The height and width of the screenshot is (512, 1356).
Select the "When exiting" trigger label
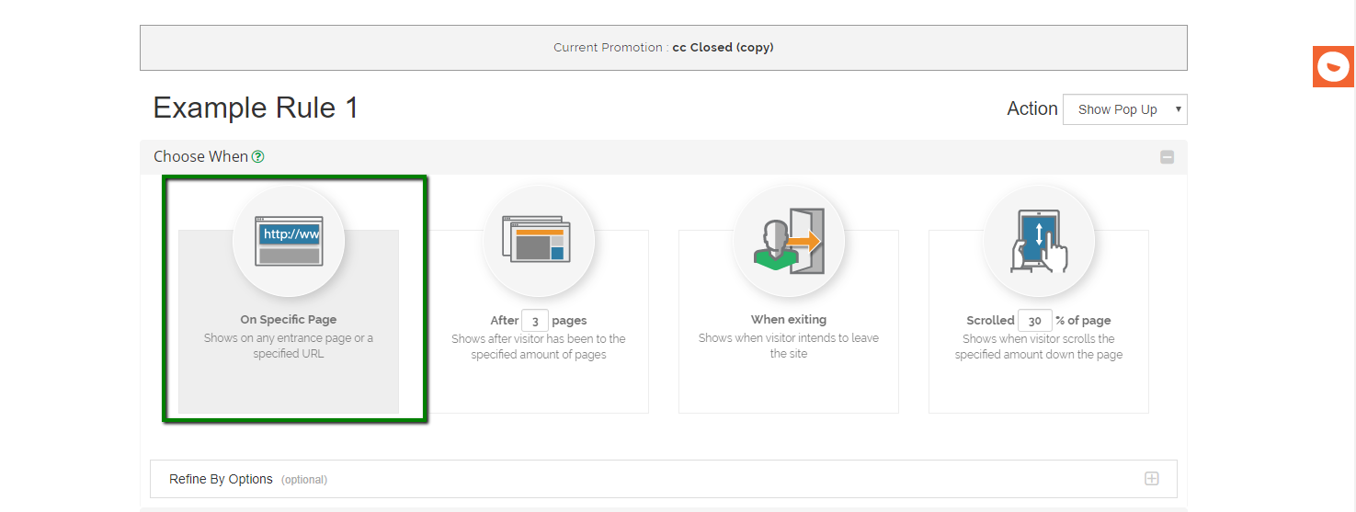click(789, 320)
